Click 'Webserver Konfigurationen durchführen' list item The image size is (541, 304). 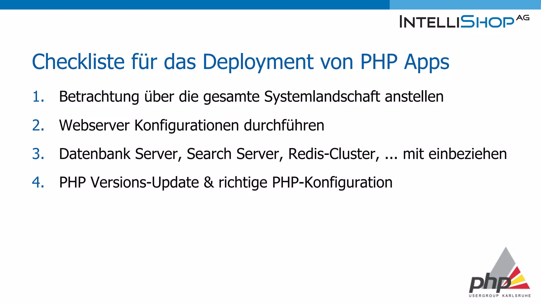(x=192, y=125)
